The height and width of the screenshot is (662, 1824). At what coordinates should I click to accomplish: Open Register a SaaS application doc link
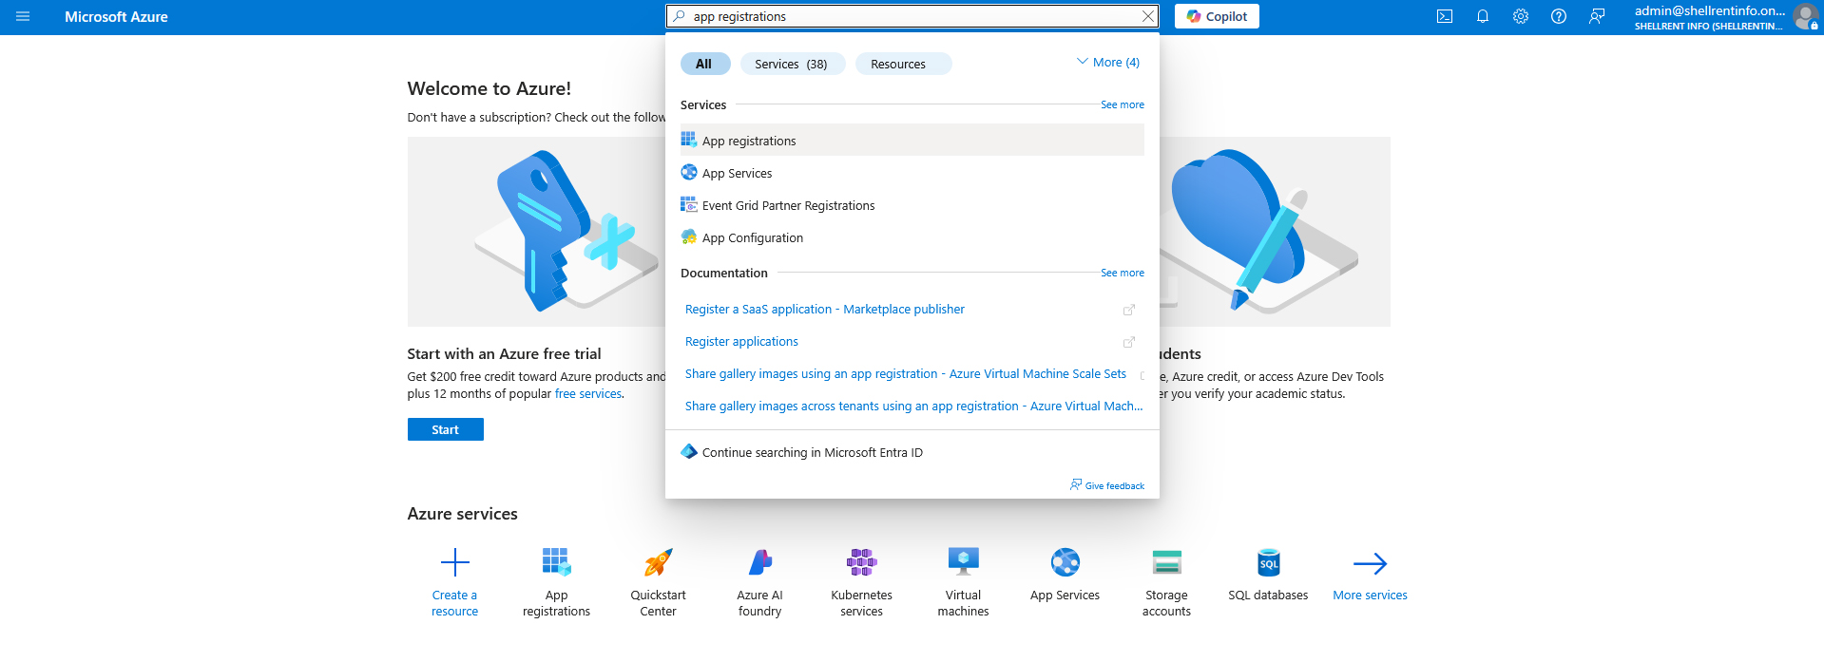click(825, 310)
